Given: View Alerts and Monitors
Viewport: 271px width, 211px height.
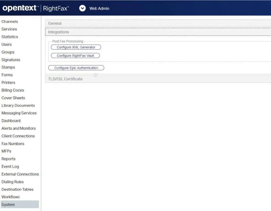Looking at the screenshot, I should pyautogui.click(x=19, y=128).
